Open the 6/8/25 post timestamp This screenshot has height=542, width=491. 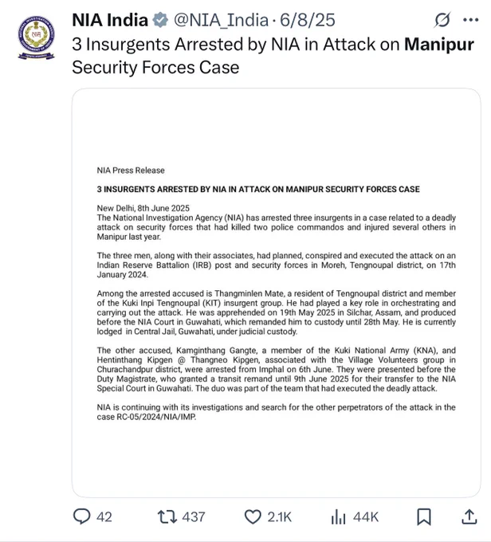pos(308,20)
